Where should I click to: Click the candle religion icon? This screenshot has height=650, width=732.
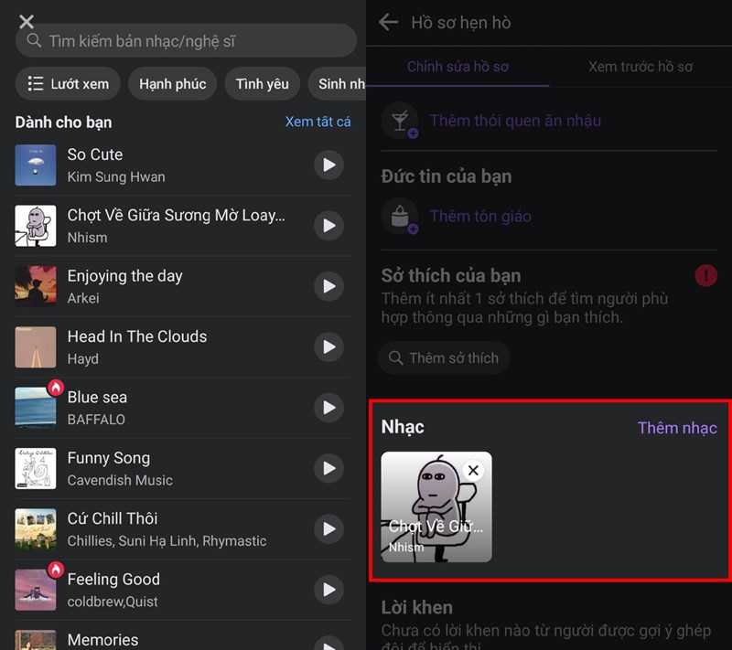400,216
